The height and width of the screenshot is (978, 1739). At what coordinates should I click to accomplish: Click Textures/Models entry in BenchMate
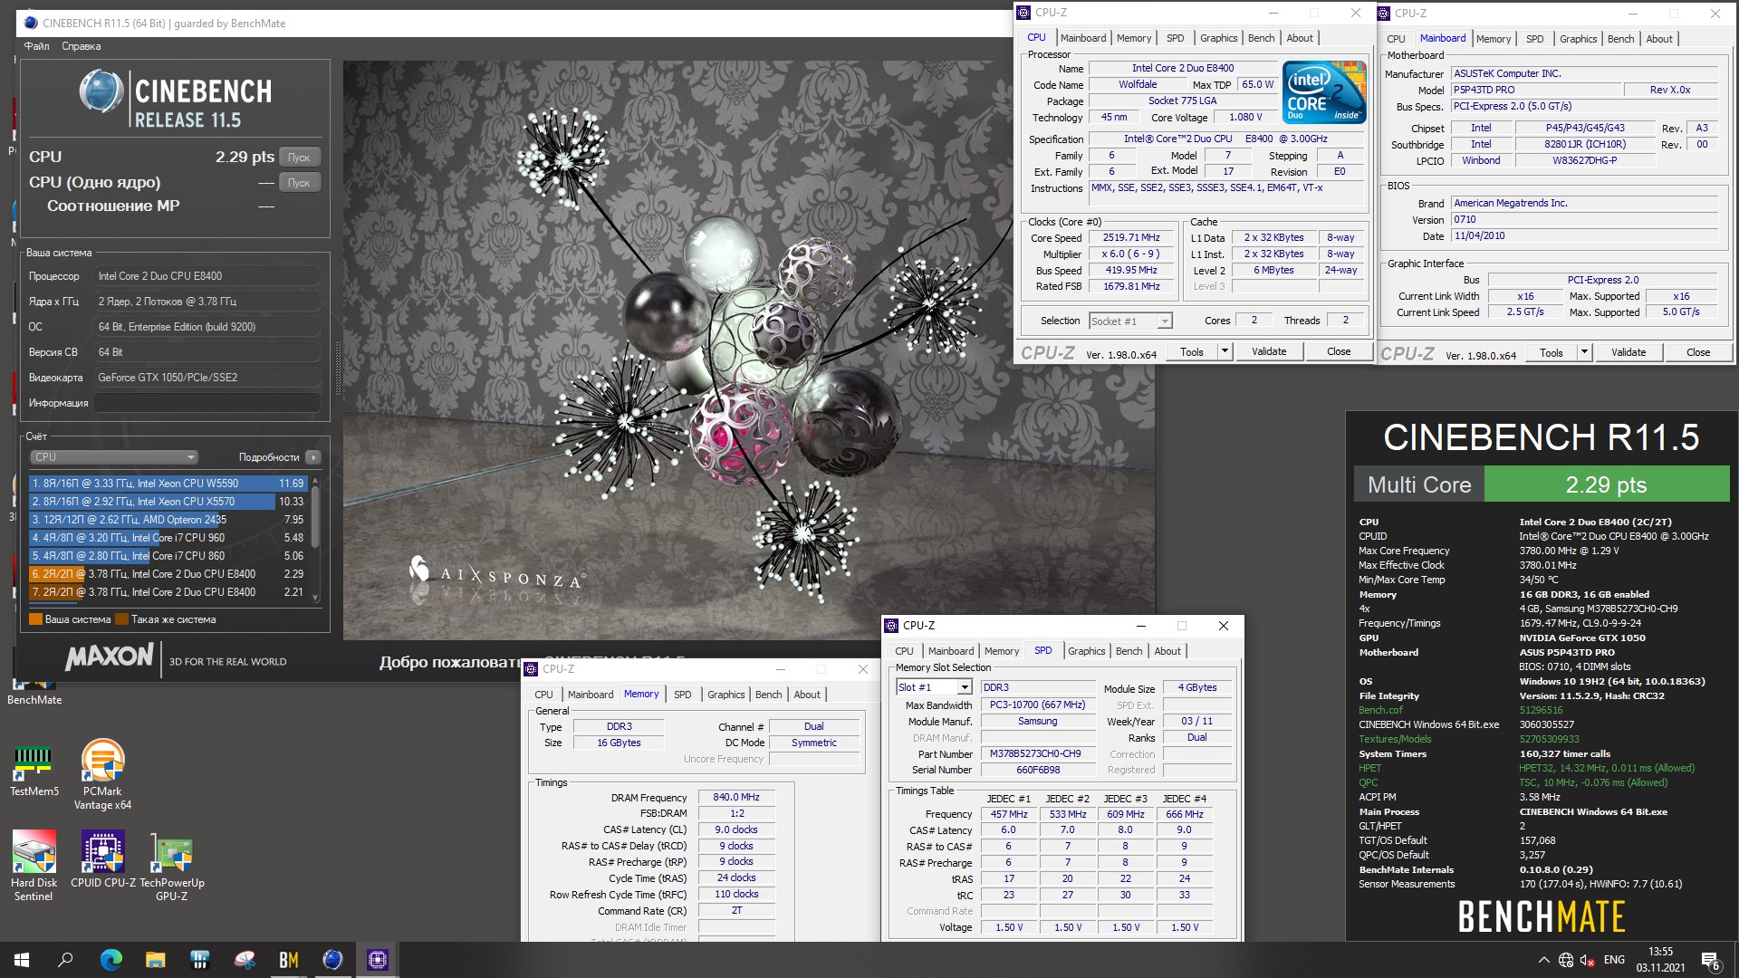(1395, 740)
